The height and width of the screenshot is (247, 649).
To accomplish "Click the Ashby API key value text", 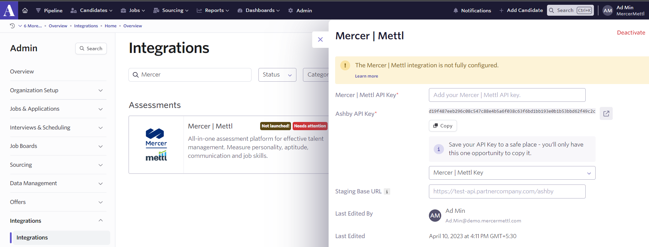I will [x=512, y=111].
